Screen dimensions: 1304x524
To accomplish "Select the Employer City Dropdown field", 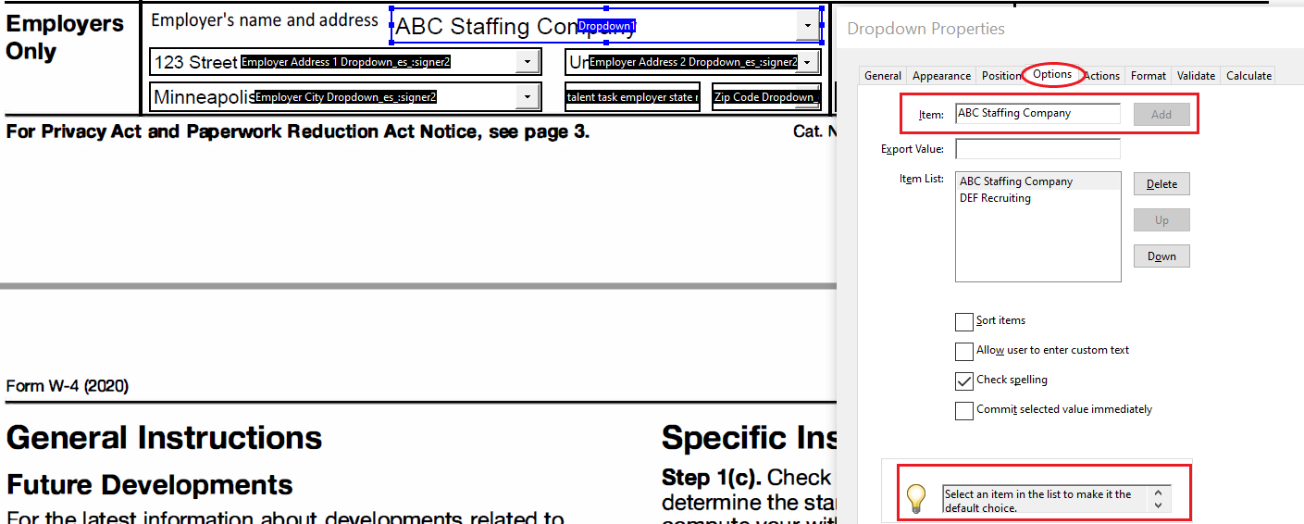I will pos(345,96).
